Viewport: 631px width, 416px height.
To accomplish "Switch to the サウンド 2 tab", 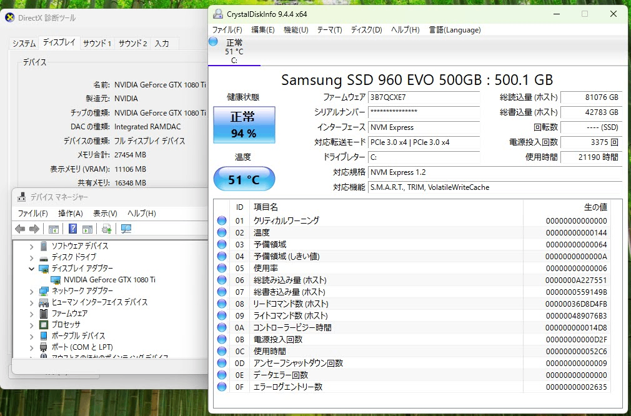I will [133, 44].
